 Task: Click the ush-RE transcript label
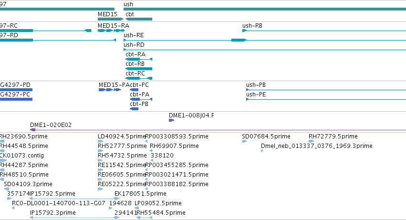(134, 35)
